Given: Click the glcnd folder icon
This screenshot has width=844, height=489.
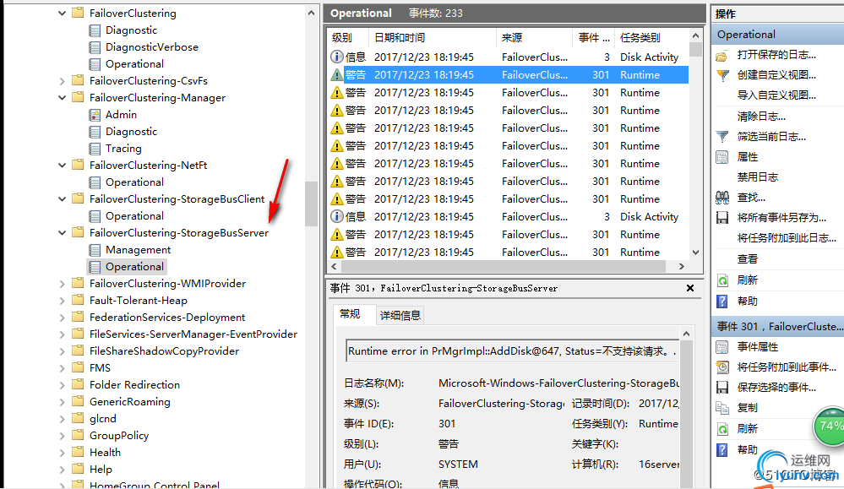Looking at the screenshot, I should coord(78,418).
